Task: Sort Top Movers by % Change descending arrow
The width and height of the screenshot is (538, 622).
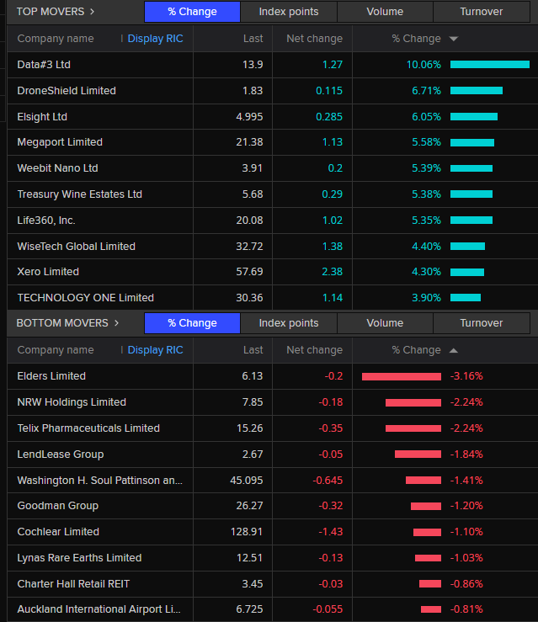Action: (454, 39)
